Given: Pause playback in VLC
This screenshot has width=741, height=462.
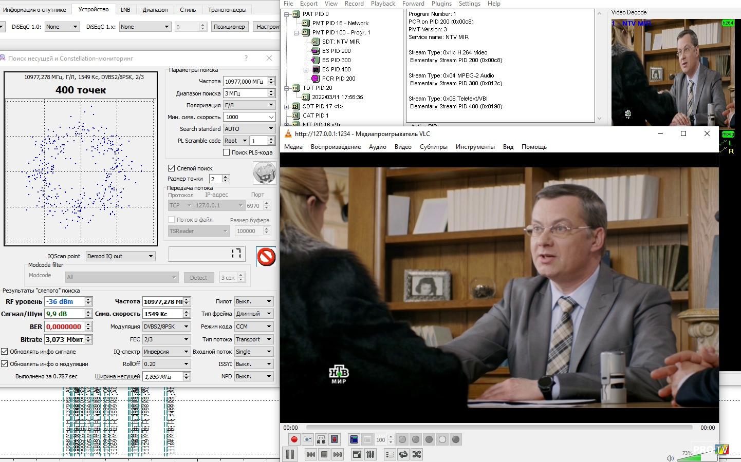Looking at the screenshot, I should pos(290,454).
